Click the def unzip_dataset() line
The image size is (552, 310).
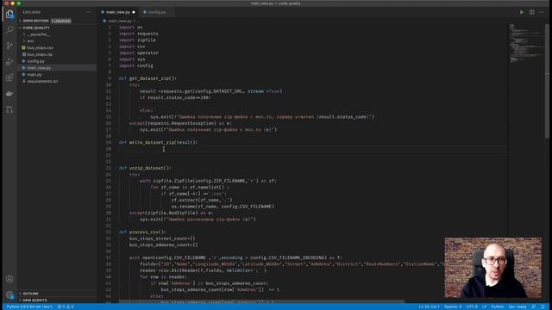coord(145,168)
